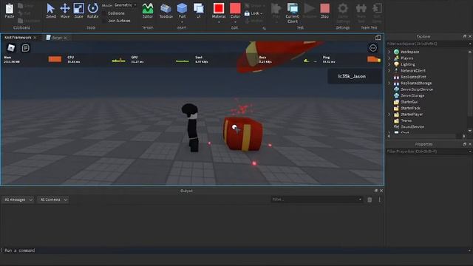Select ServerScriptService in Explorer
Image resolution: width=473 pixels, height=266 pixels.
pyautogui.click(x=417, y=89)
